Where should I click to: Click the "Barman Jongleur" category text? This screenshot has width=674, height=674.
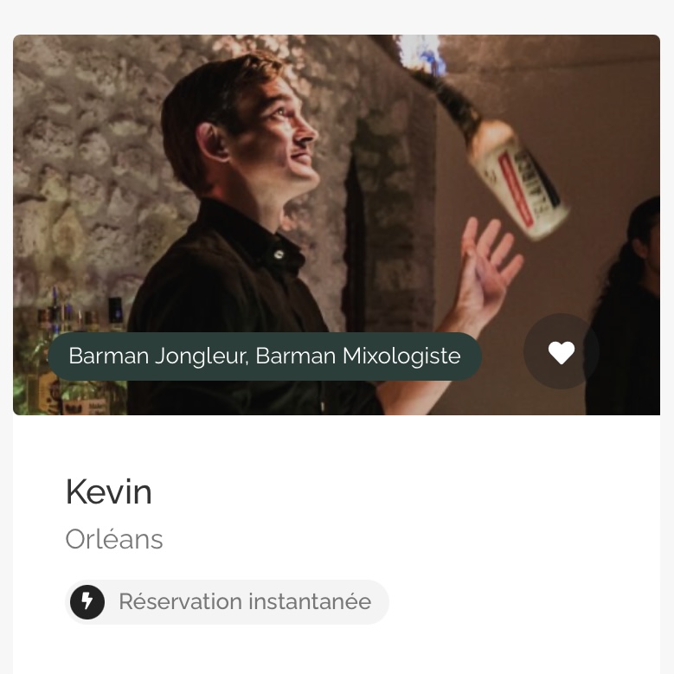click(x=156, y=356)
